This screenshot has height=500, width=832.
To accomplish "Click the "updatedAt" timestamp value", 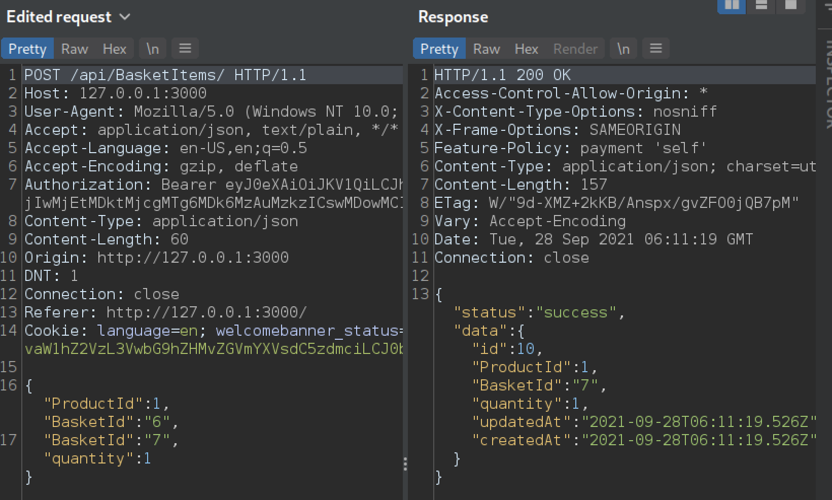I will point(699,422).
